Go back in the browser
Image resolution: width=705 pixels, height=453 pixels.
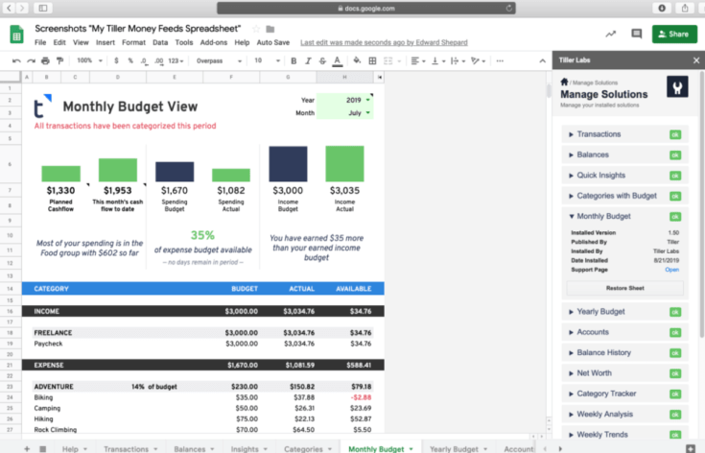coord(9,8)
